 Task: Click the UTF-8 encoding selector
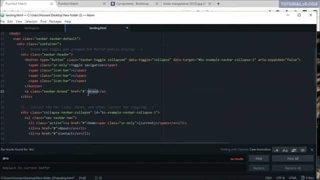(x=280, y=178)
